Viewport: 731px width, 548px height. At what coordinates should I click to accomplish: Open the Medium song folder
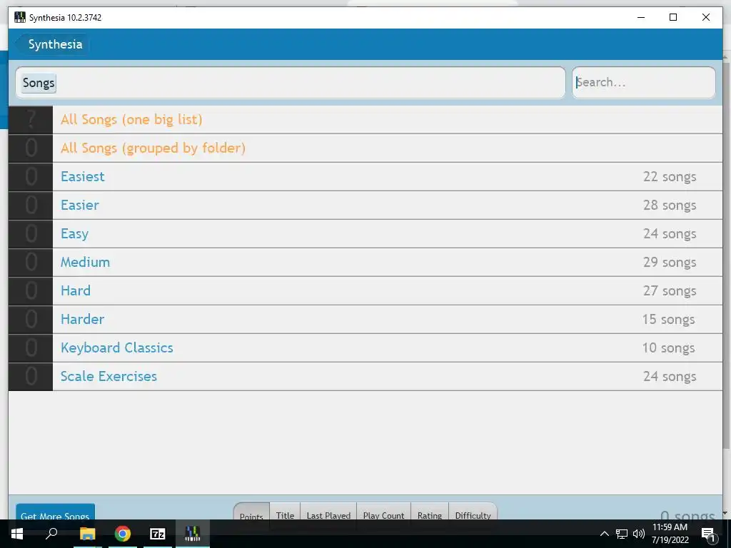pos(365,263)
